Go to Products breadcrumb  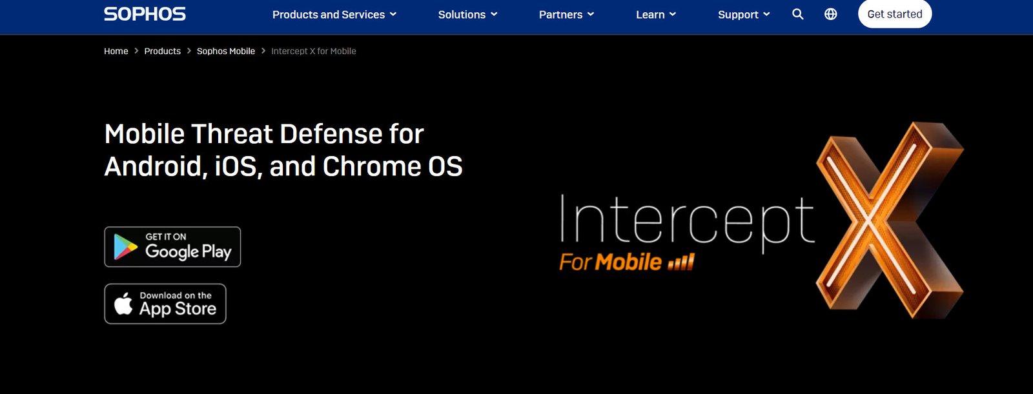tap(162, 51)
